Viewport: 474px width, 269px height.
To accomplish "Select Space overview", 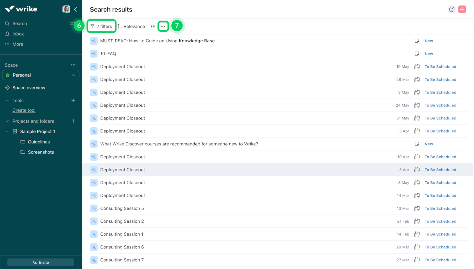I will coord(29,87).
